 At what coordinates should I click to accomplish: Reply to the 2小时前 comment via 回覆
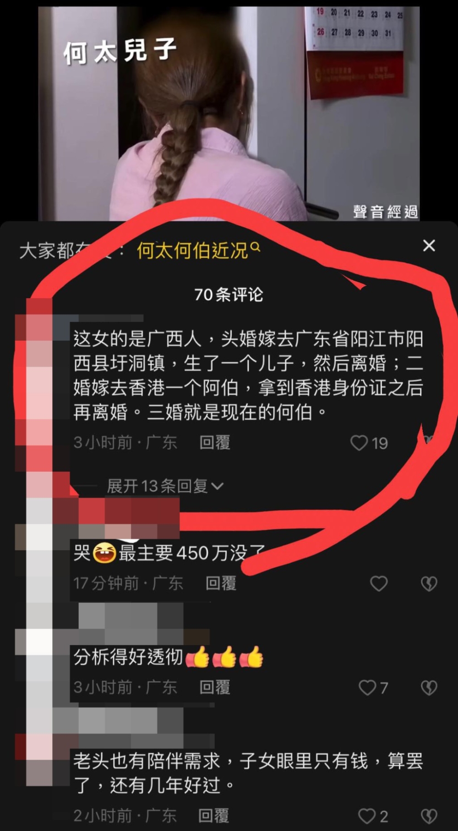tap(213, 816)
